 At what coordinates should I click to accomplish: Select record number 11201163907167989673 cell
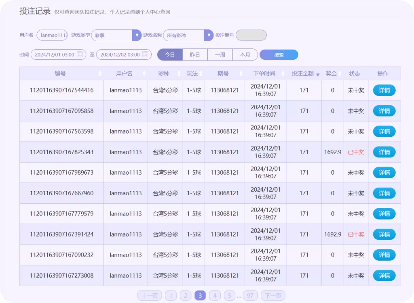click(x=61, y=173)
